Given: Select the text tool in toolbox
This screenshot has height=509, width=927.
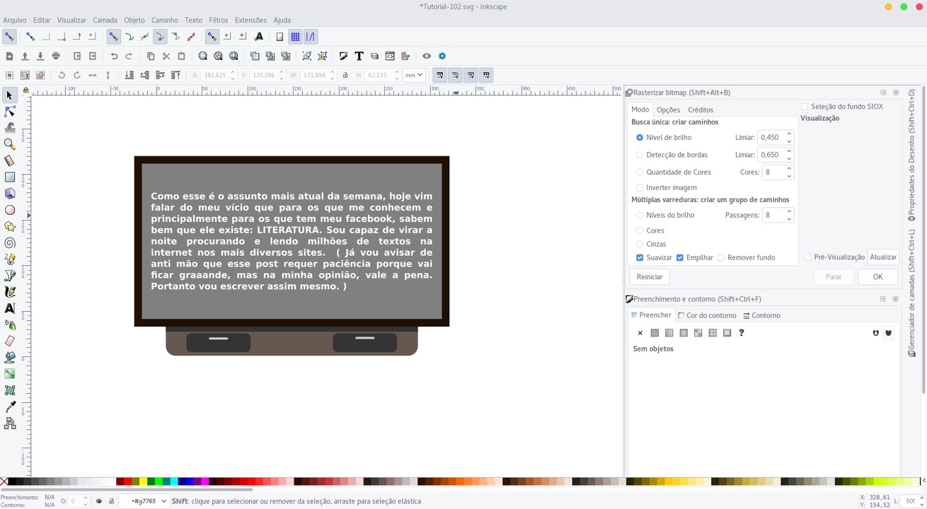Looking at the screenshot, I should [10, 308].
